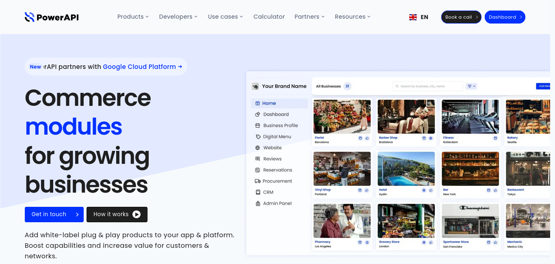Click the Business Profile storefront icon
555x264 pixels.
click(258, 126)
